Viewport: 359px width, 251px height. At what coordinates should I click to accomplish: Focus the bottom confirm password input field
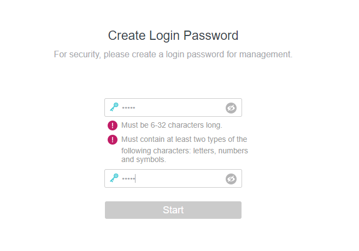tap(173, 178)
